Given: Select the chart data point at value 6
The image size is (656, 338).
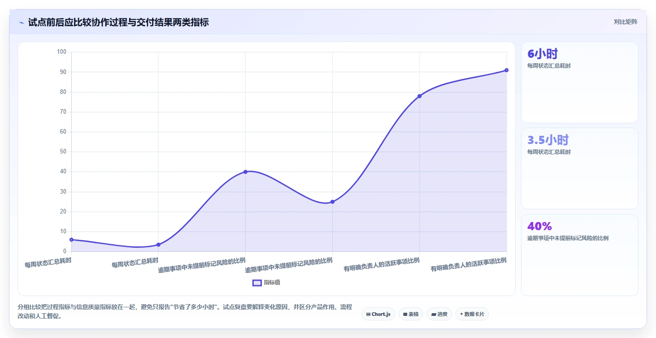Looking at the screenshot, I should [71, 240].
